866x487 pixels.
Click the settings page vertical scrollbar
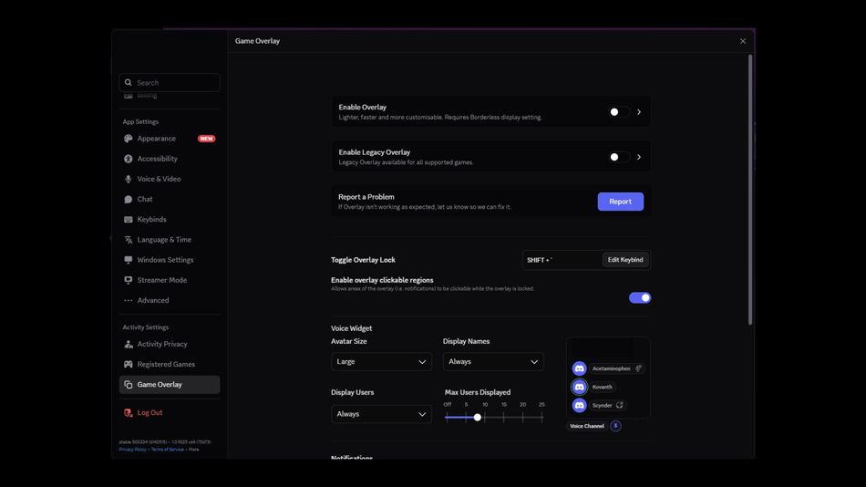pyautogui.click(x=750, y=190)
